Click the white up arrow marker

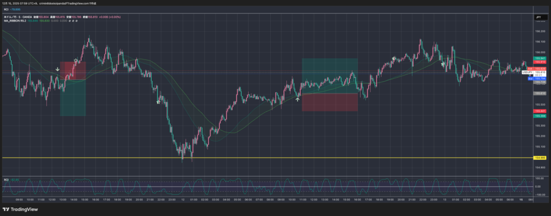(298, 99)
